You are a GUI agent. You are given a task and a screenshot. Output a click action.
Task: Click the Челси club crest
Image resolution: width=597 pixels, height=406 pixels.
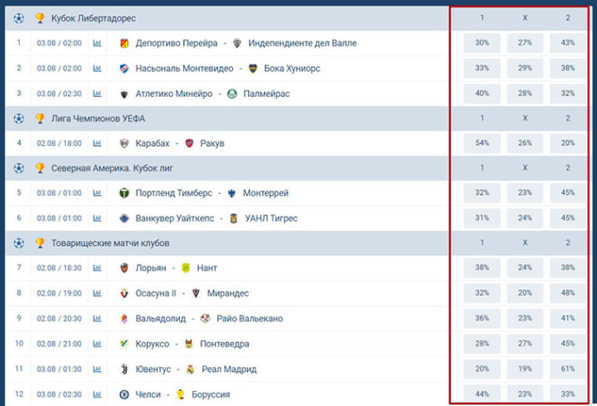pos(124,394)
